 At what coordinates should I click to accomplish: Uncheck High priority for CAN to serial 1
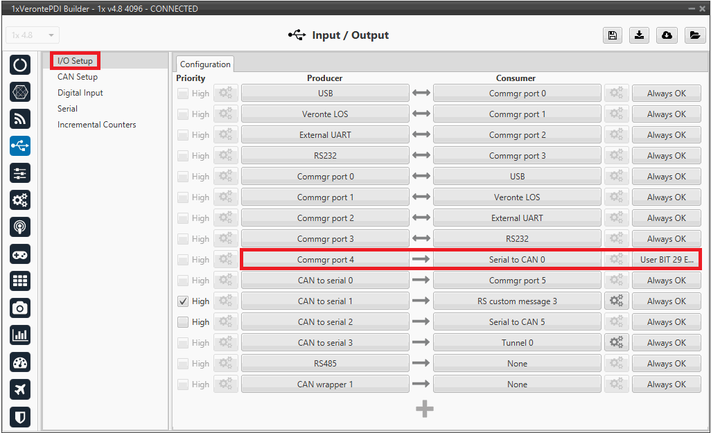[x=183, y=301]
